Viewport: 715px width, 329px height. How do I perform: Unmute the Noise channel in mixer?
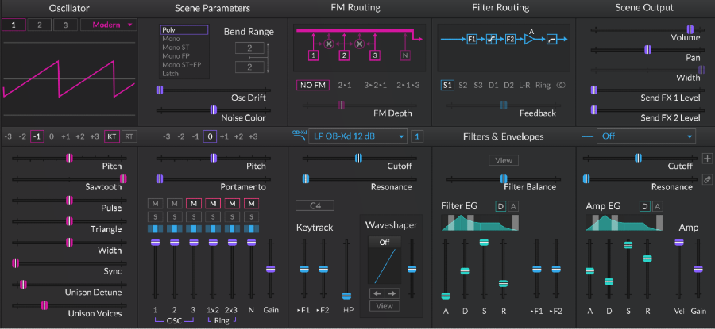click(x=251, y=203)
